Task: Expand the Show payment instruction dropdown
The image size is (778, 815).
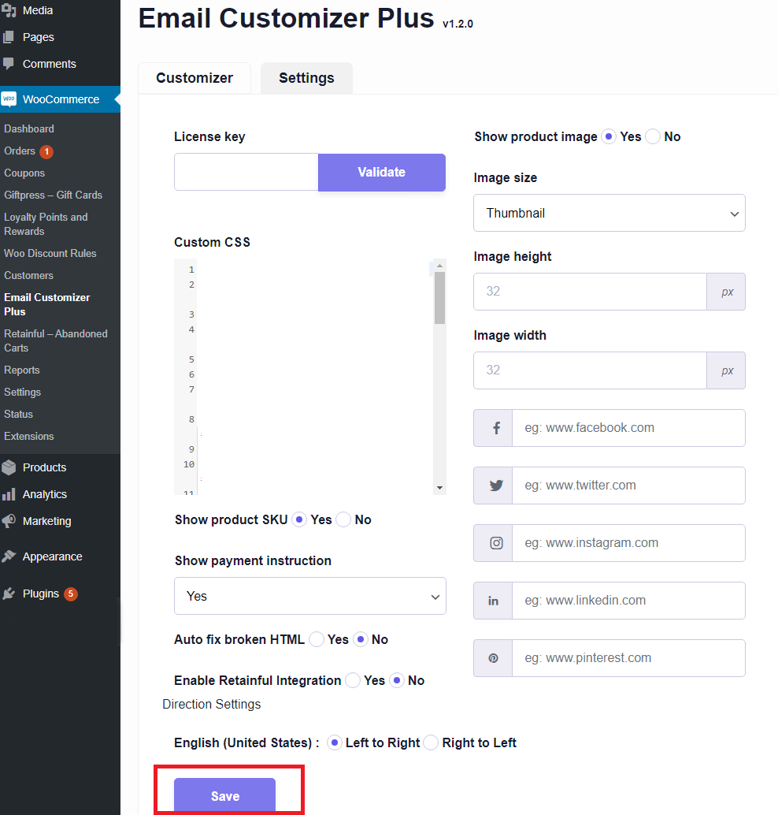Action: point(309,596)
